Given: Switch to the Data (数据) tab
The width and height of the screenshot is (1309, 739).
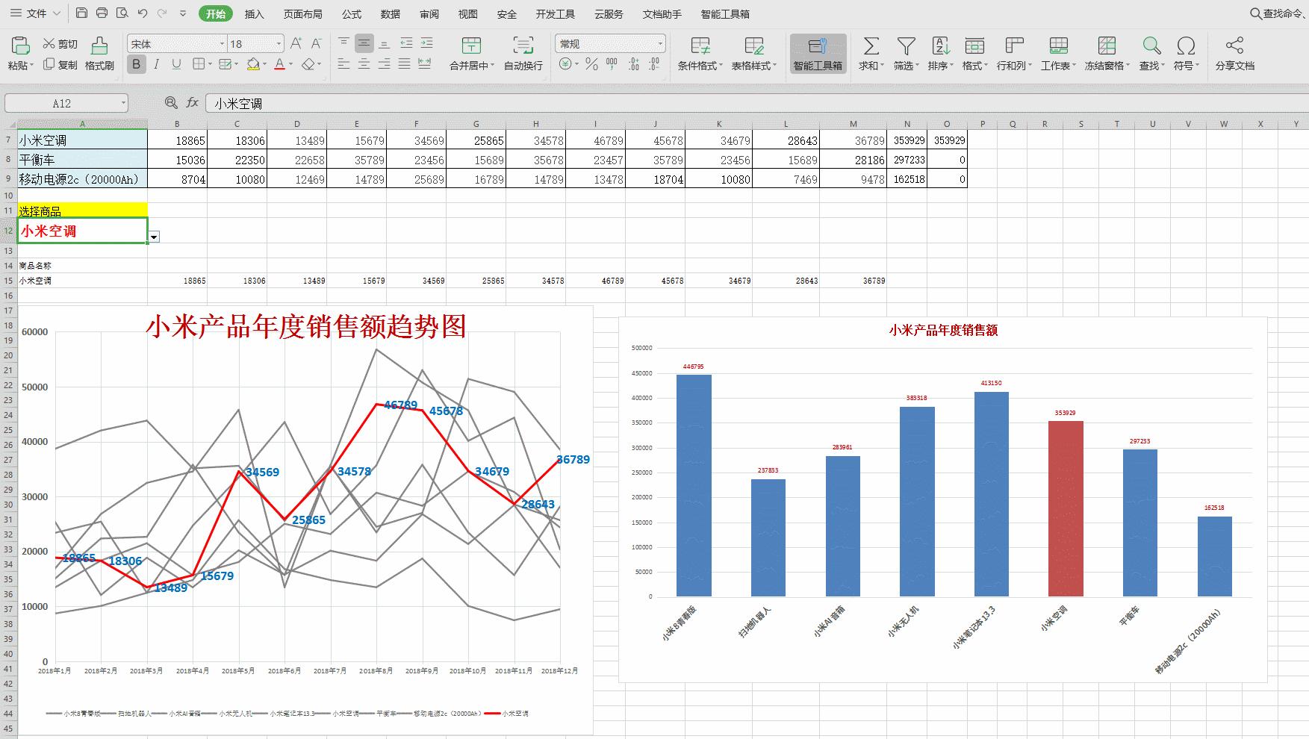Looking at the screenshot, I should 390,14.
